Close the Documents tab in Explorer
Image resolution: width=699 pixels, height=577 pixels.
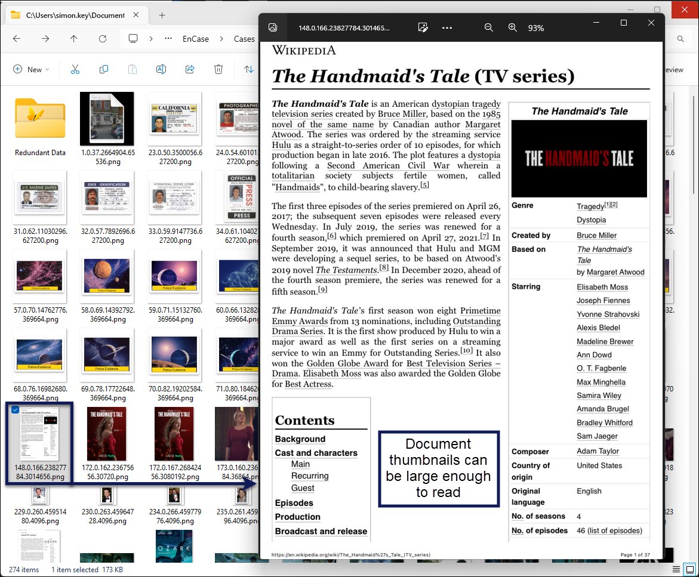[136, 15]
